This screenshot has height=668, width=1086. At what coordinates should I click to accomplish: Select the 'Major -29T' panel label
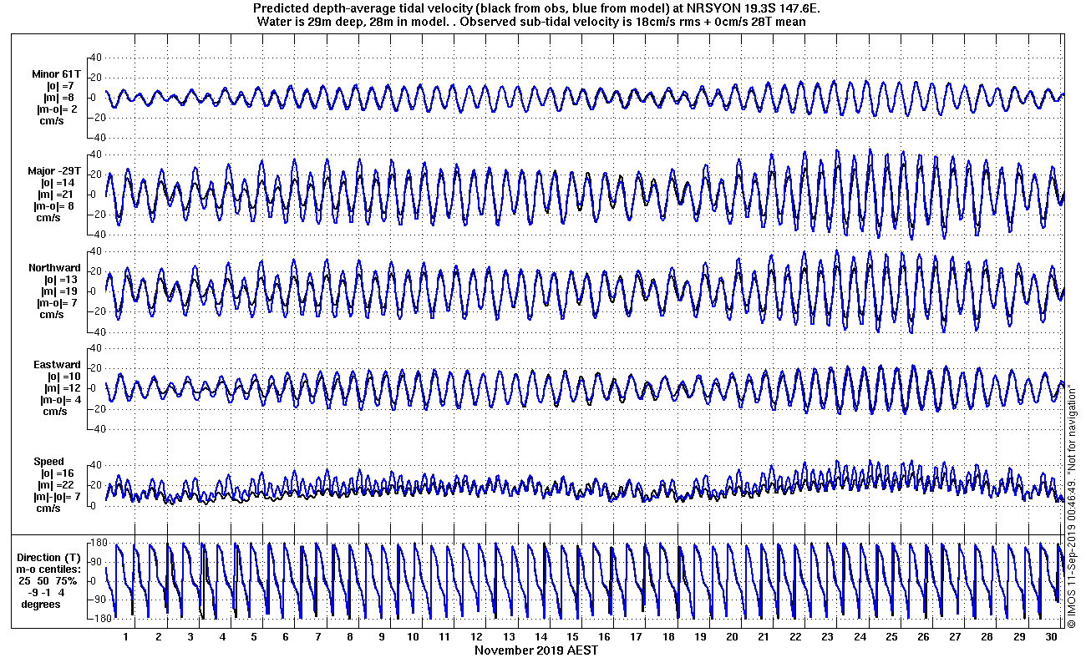tap(53, 171)
